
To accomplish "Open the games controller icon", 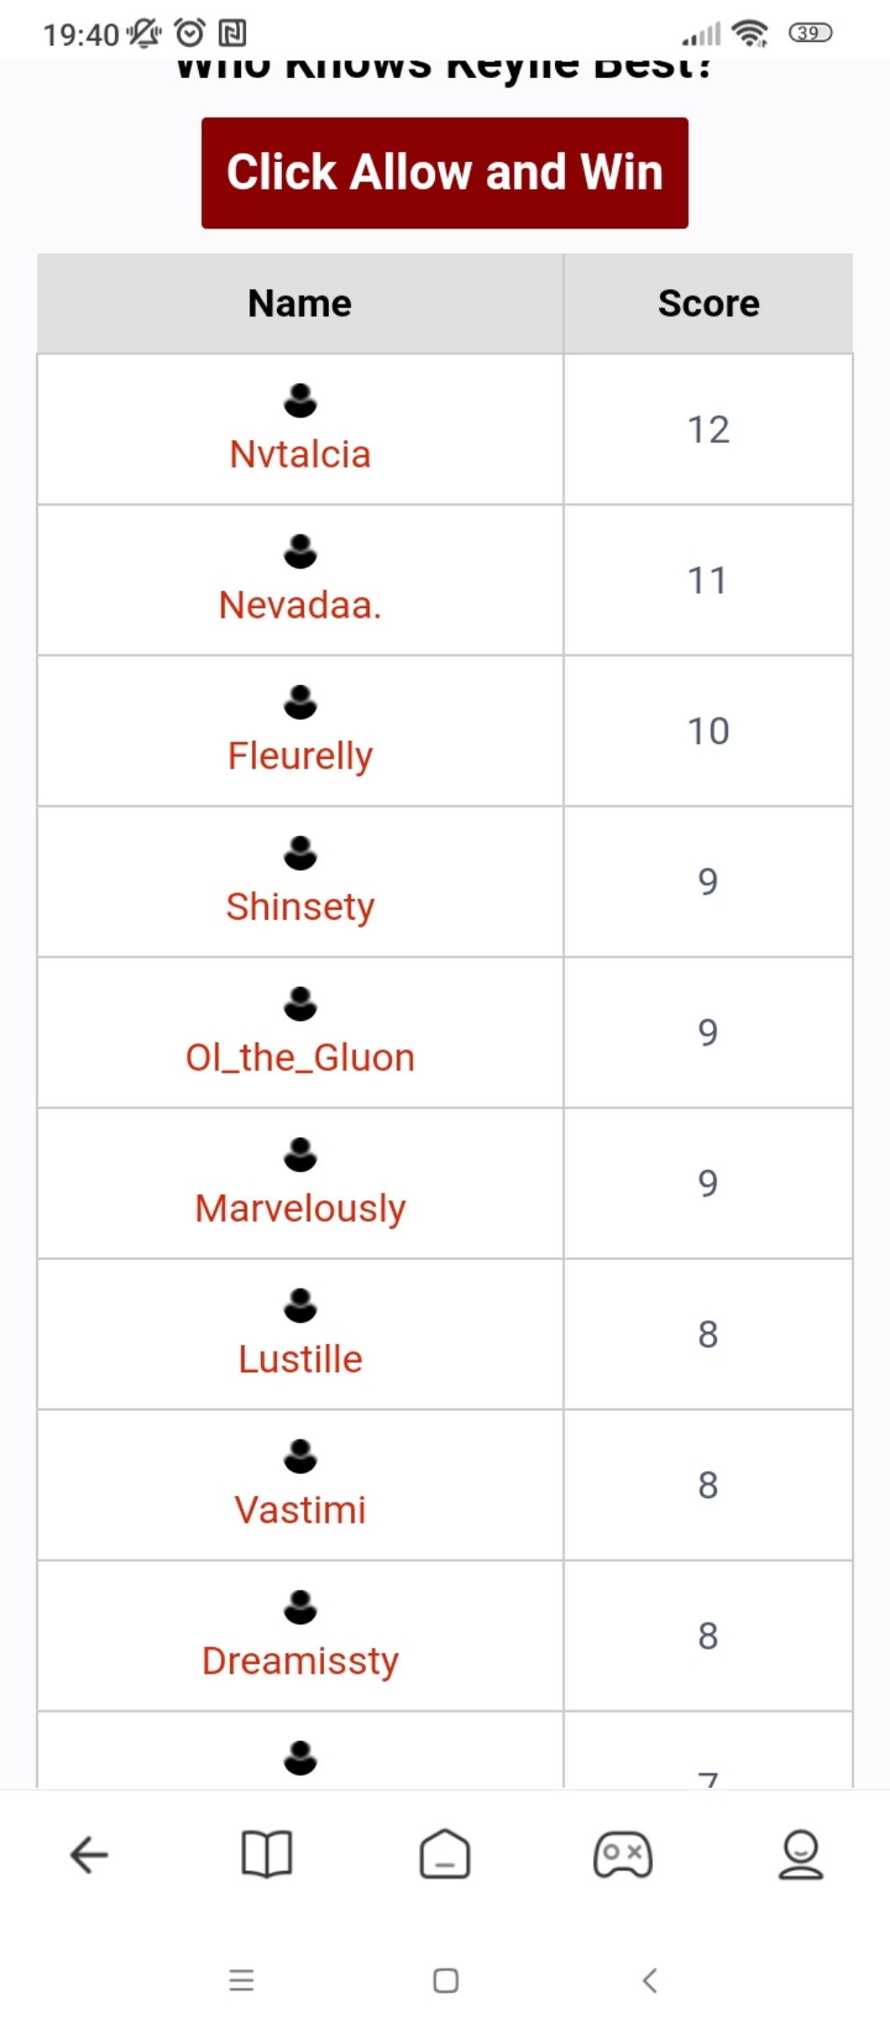I will pos(622,1854).
